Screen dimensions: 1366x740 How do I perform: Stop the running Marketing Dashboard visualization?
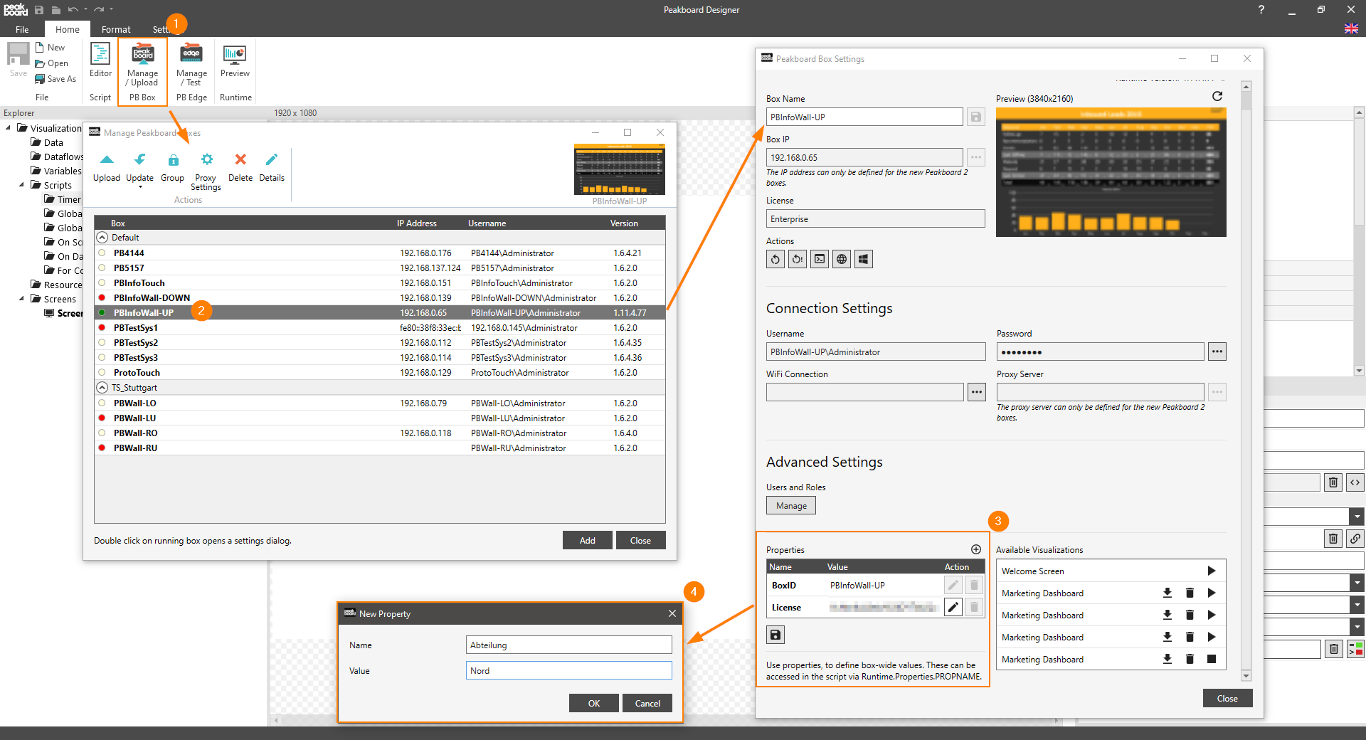pos(1211,659)
